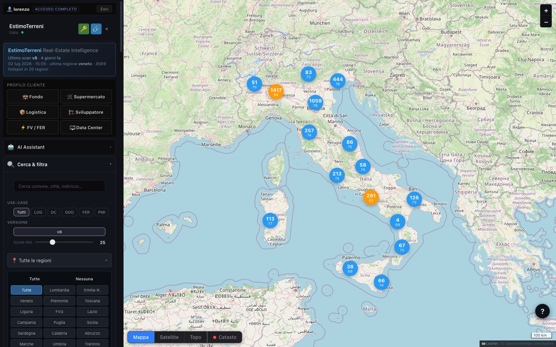Viewport: 556px width, 347px height.
Task: Click the Cerca comune search field
Action: click(x=59, y=186)
